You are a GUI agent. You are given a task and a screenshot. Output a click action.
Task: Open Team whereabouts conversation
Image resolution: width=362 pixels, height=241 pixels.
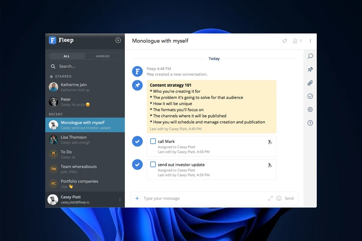coord(85,169)
